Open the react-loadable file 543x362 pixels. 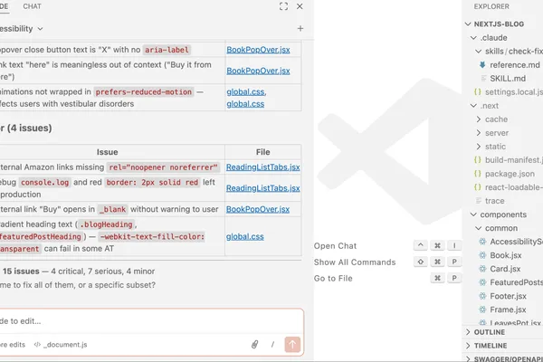pos(514,187)
